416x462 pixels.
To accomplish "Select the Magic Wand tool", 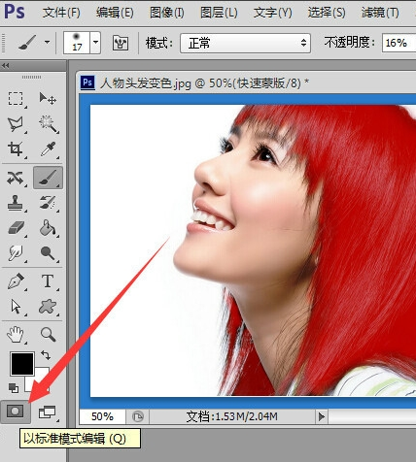I will tap(49, 123).
